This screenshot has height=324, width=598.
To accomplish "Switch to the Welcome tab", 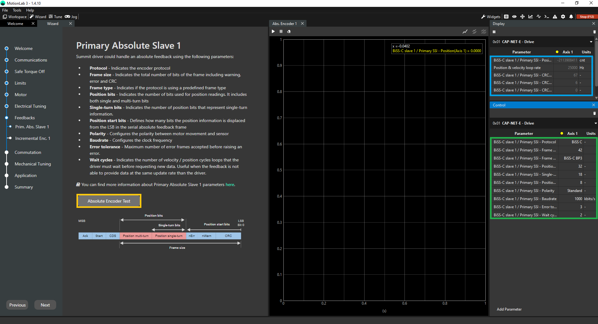I will 15,24.
